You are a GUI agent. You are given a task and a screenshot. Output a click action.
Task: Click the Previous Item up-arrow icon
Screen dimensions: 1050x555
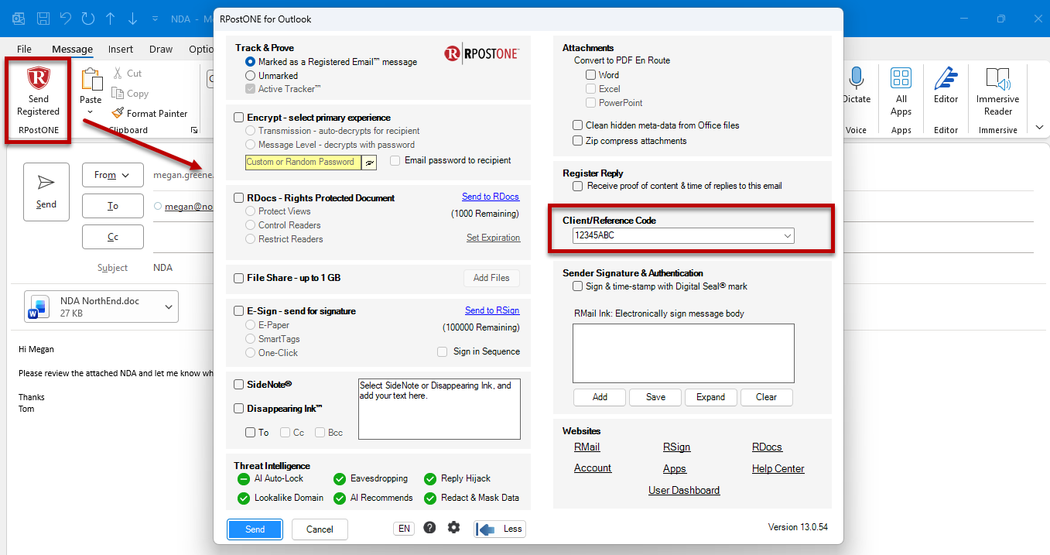[x=111, y=18]
